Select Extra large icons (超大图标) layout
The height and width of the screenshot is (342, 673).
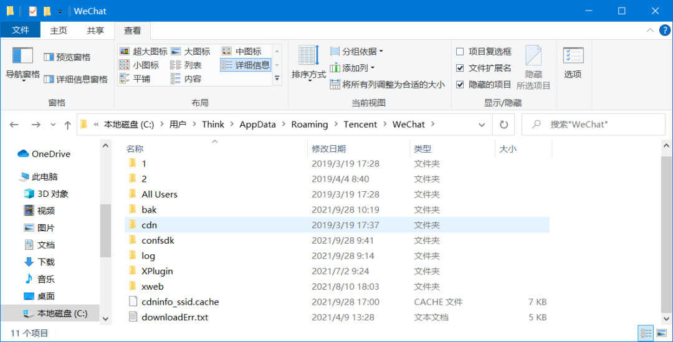(143, 52)
